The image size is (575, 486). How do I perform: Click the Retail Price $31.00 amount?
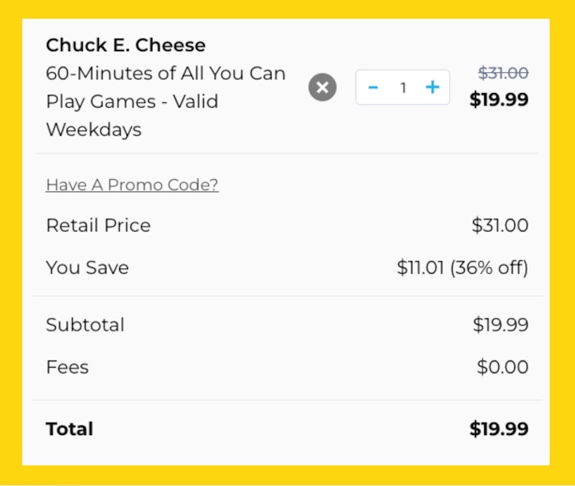[x=500, y=225]
